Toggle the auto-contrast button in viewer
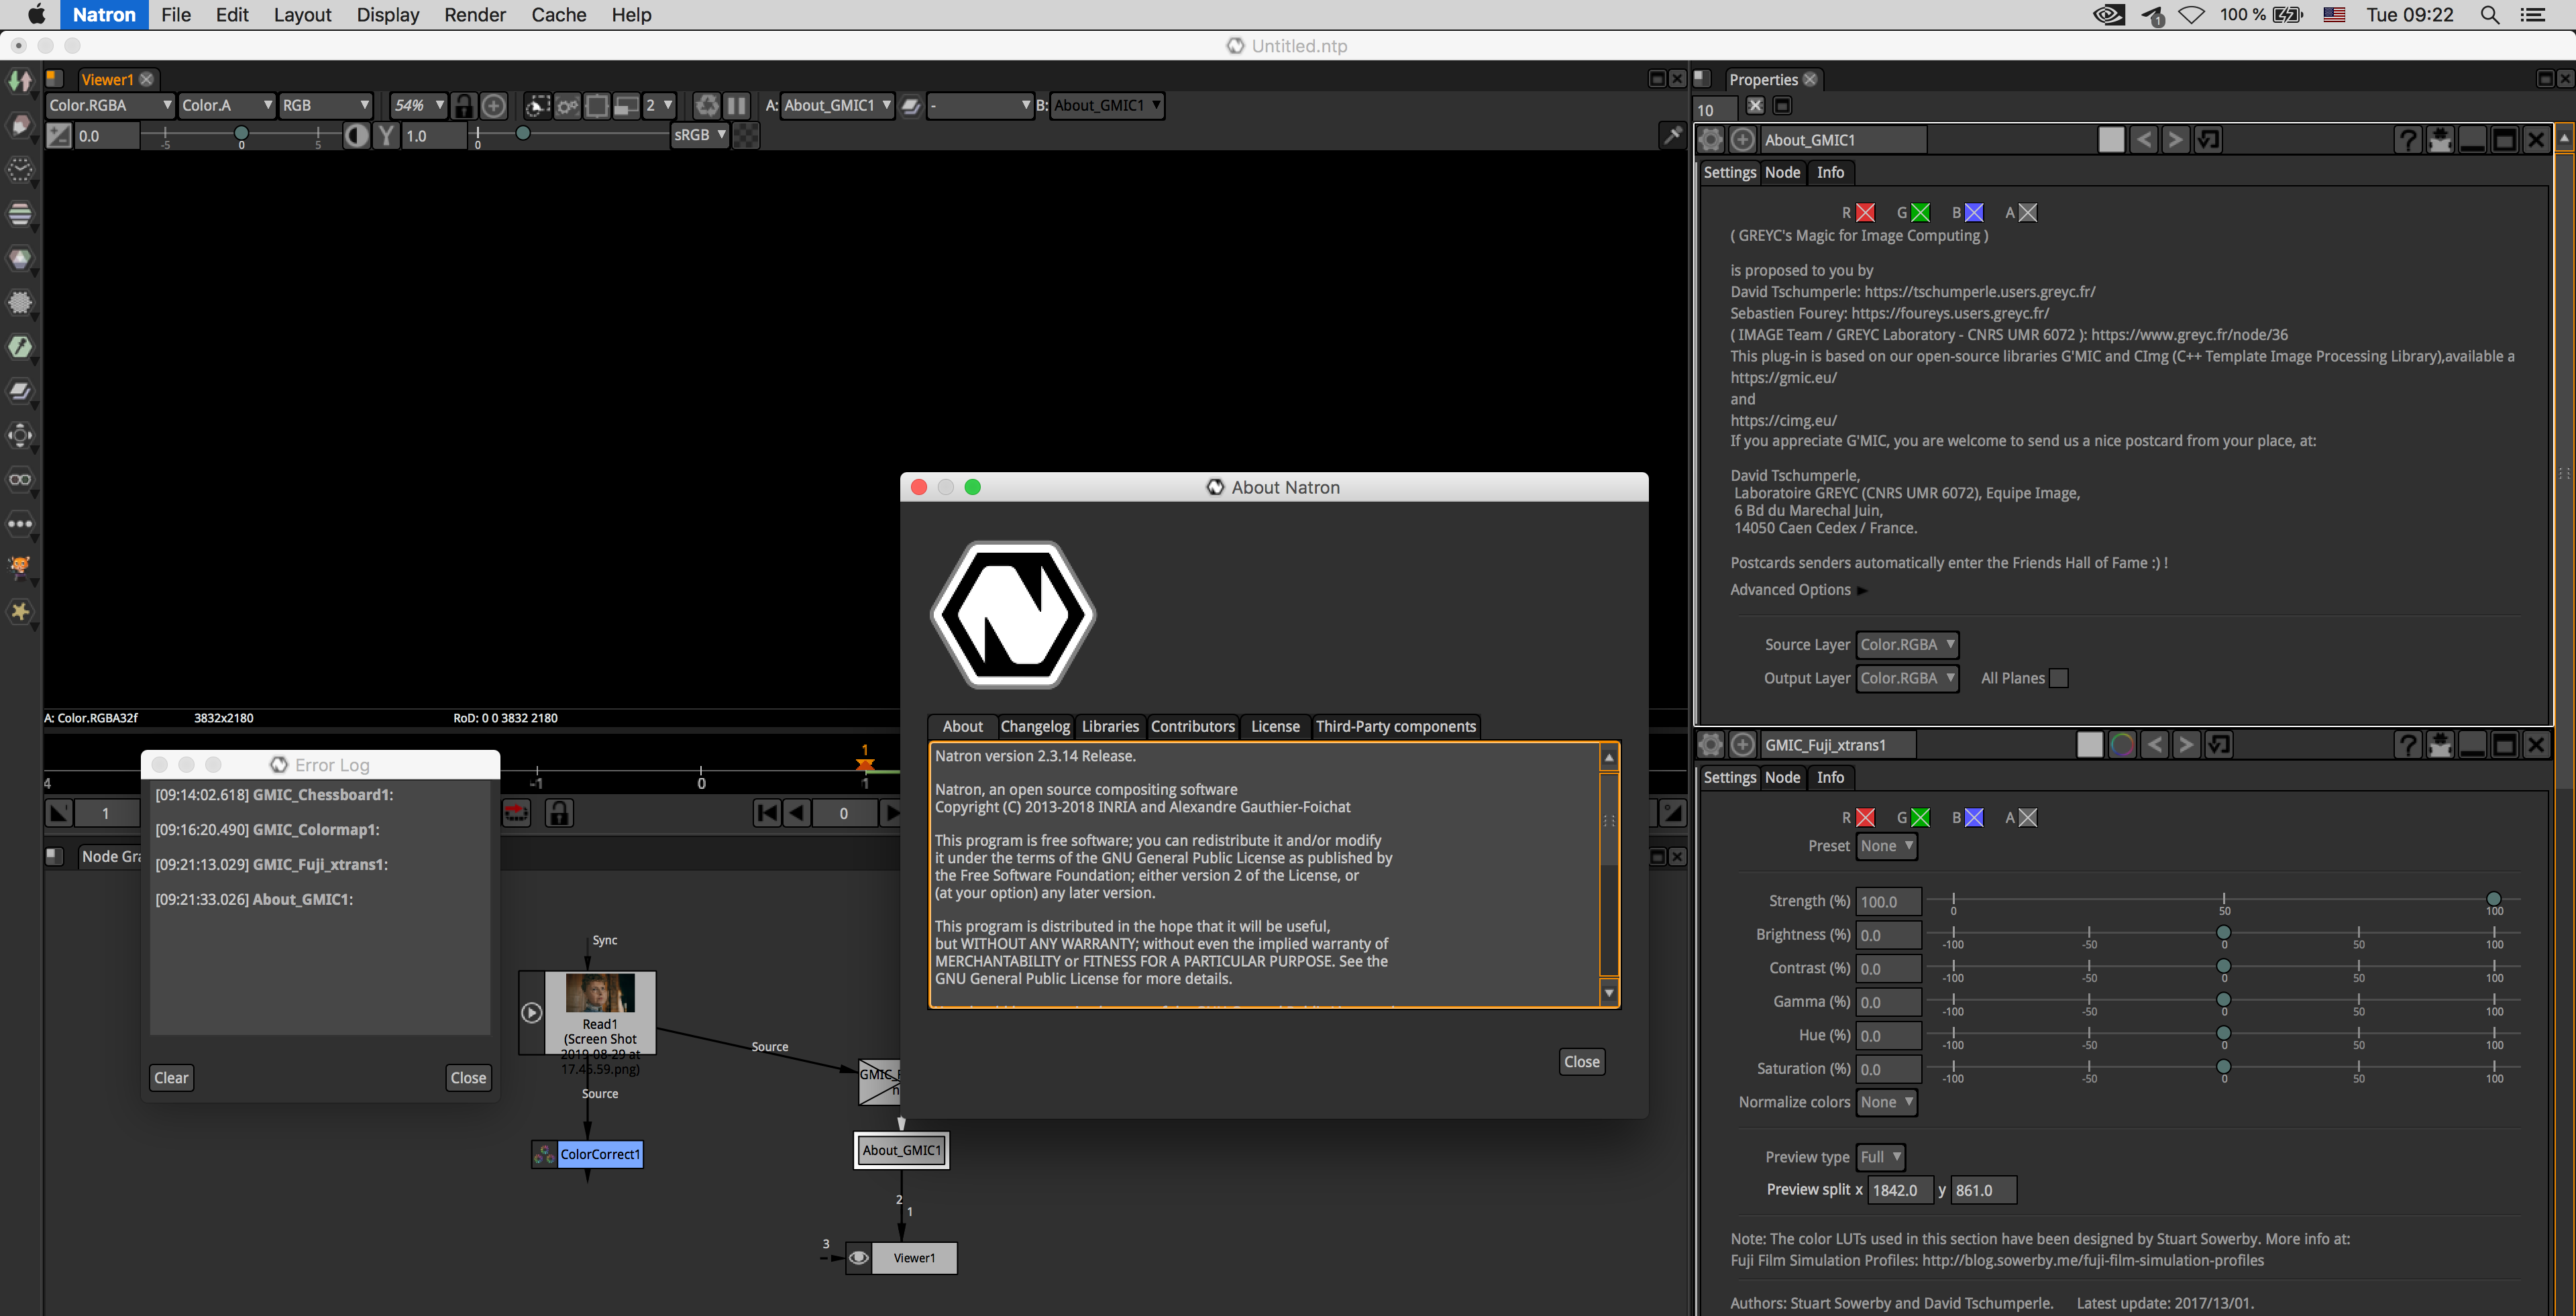The width and height of the screenshot is (2576, 1316). point(357,136)
